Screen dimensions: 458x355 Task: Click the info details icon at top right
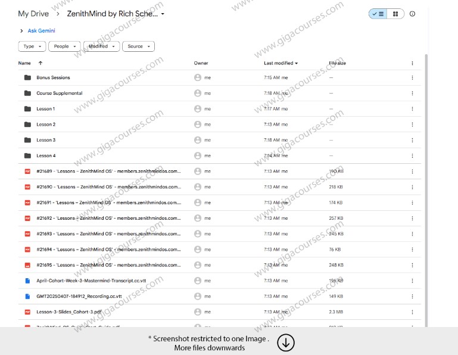(x=413, y=14)
